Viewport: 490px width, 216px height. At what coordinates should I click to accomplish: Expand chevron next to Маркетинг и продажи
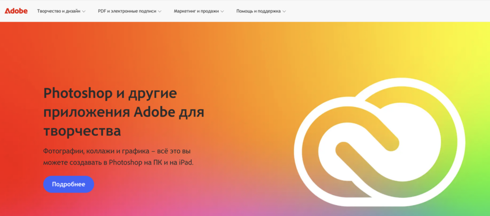[222, 11]
